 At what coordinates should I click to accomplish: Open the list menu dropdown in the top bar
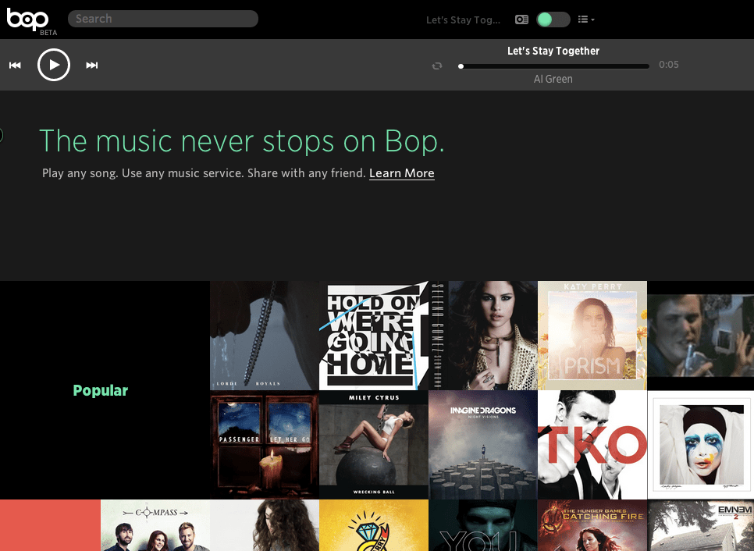click(x=586, y=20)
